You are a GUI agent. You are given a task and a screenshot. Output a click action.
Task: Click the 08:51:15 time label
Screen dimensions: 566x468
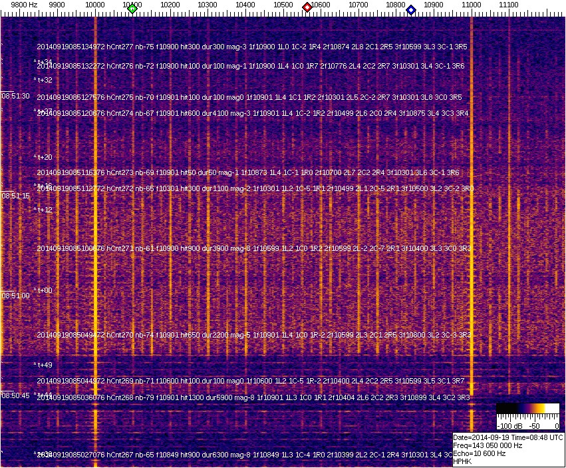[x=16, y=196]
